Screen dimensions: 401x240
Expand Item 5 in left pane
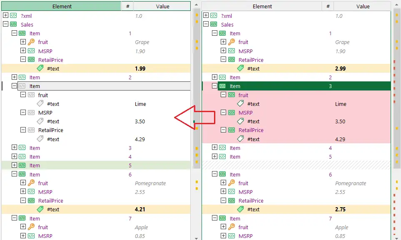click(14, 165)
